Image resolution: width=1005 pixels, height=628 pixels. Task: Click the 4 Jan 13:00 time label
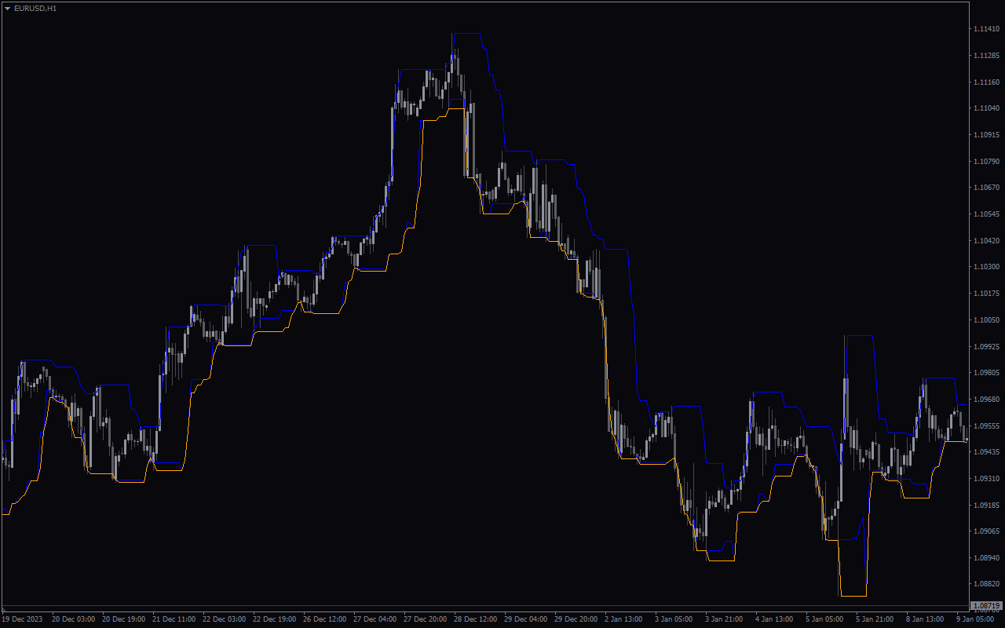775,619
